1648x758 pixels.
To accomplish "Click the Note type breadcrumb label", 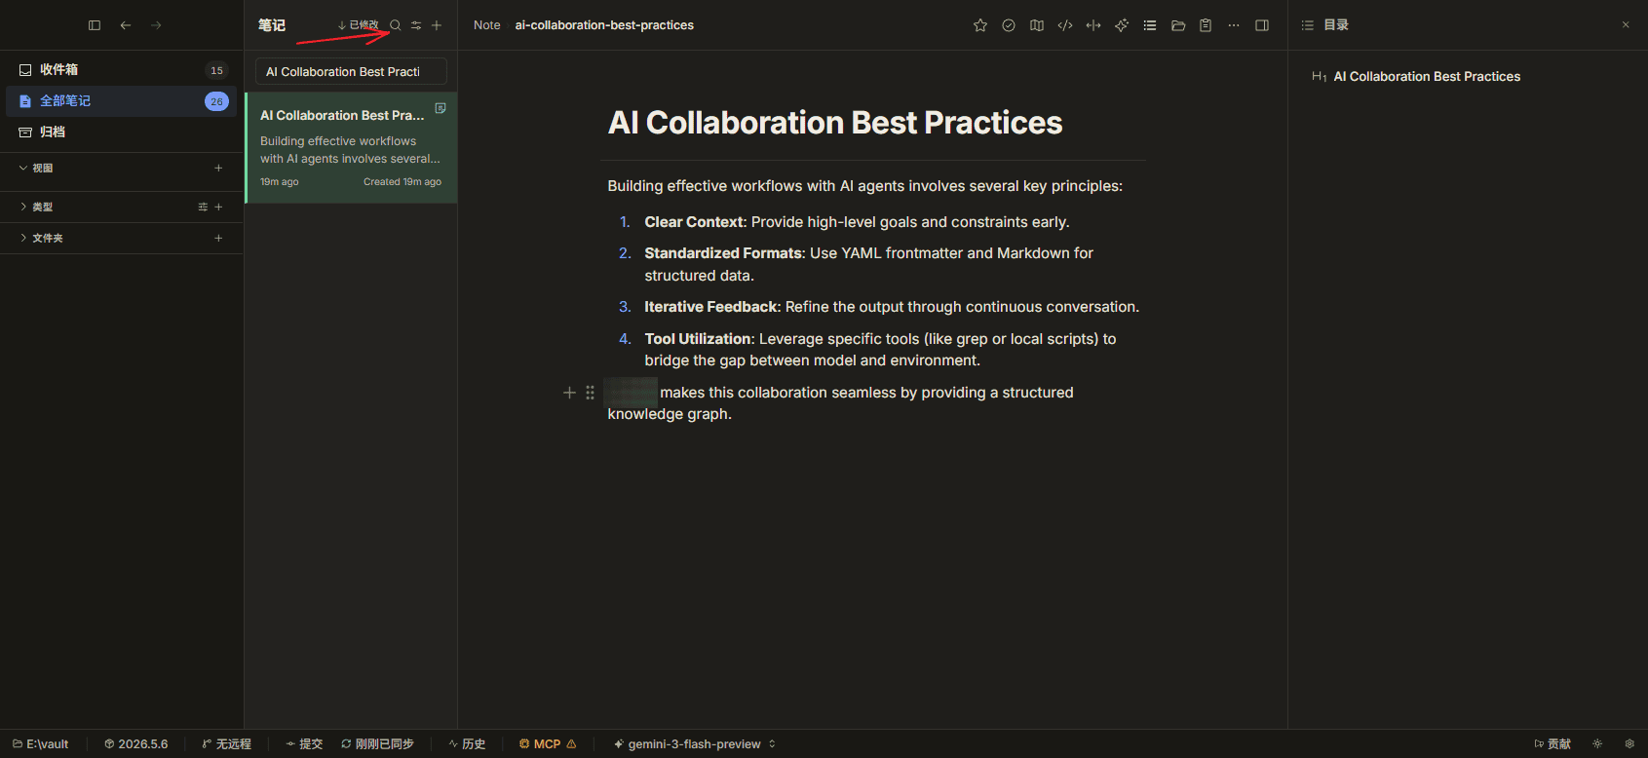I will 486,25.
